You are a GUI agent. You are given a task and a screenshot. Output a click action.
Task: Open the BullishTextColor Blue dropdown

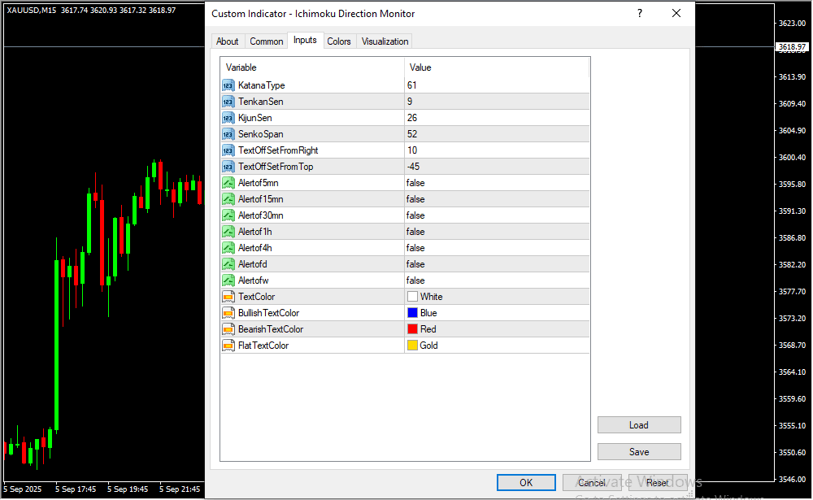[x=496, y=313]
